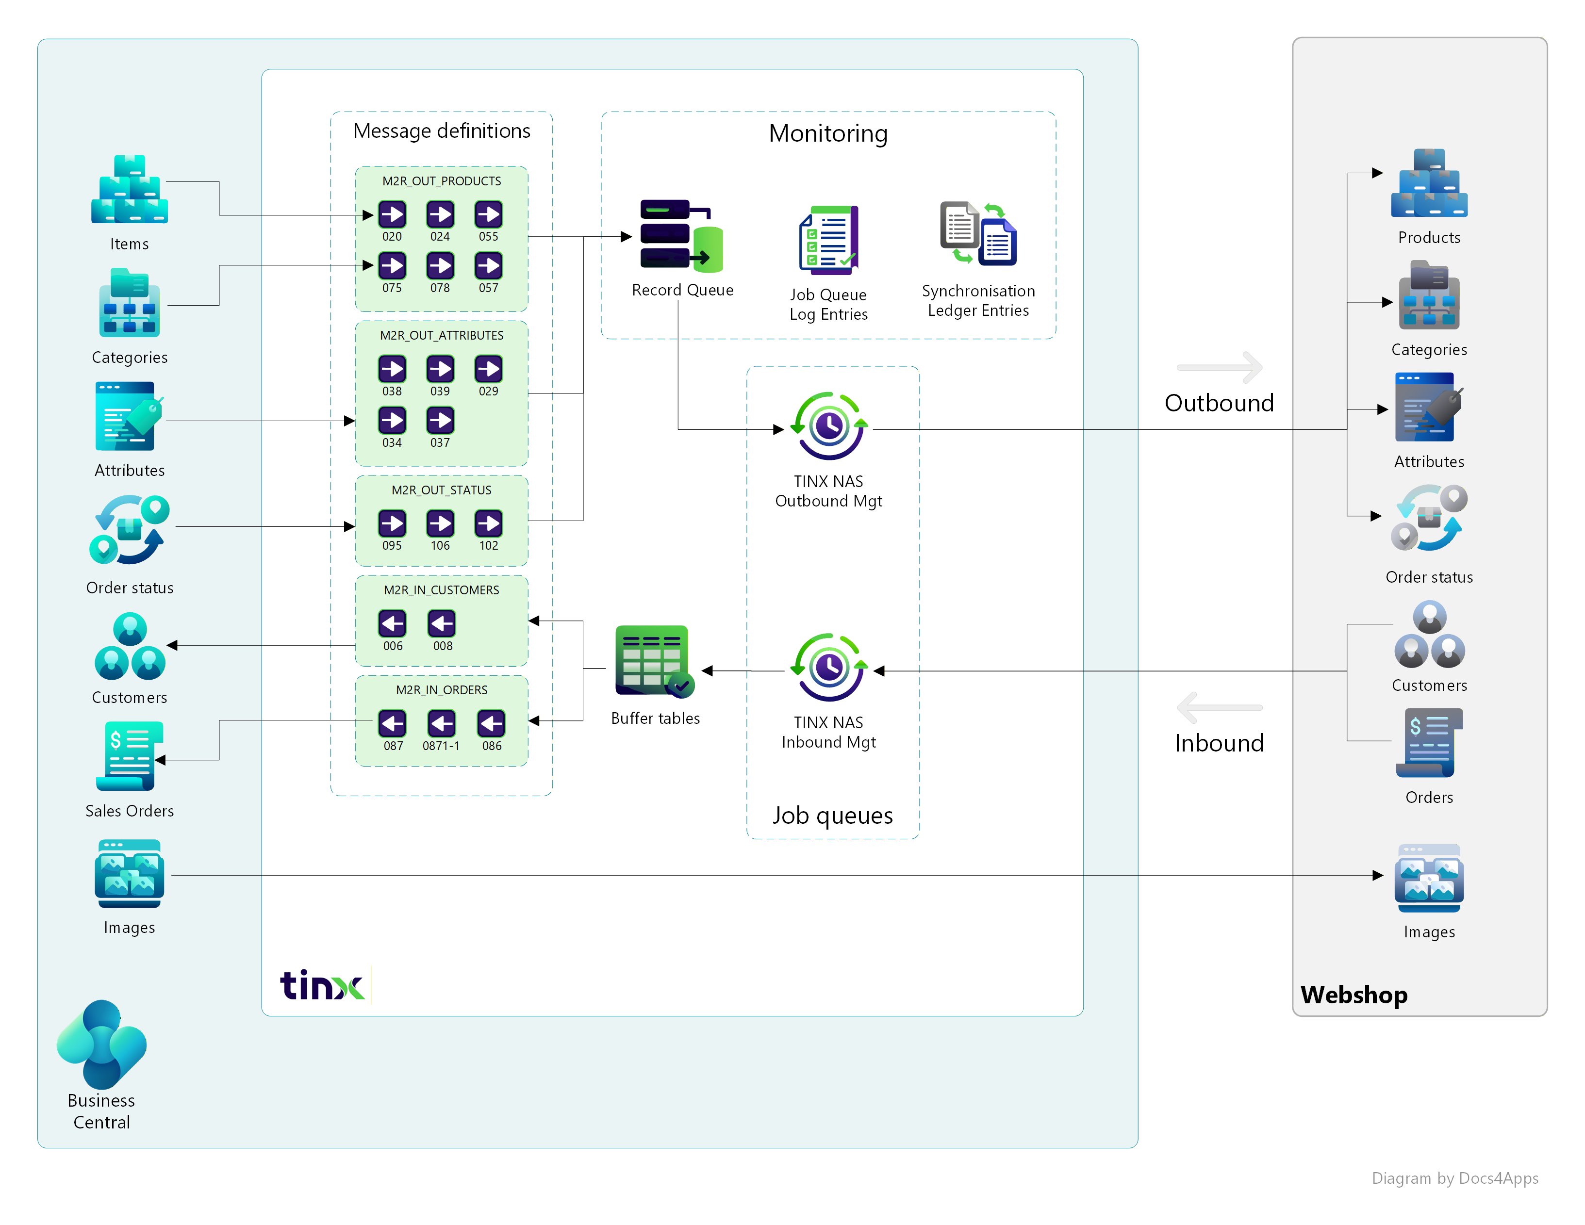
Task: Select the M2R_IN_CUSTOMERS group title
Action: click(x=442, y=591)
